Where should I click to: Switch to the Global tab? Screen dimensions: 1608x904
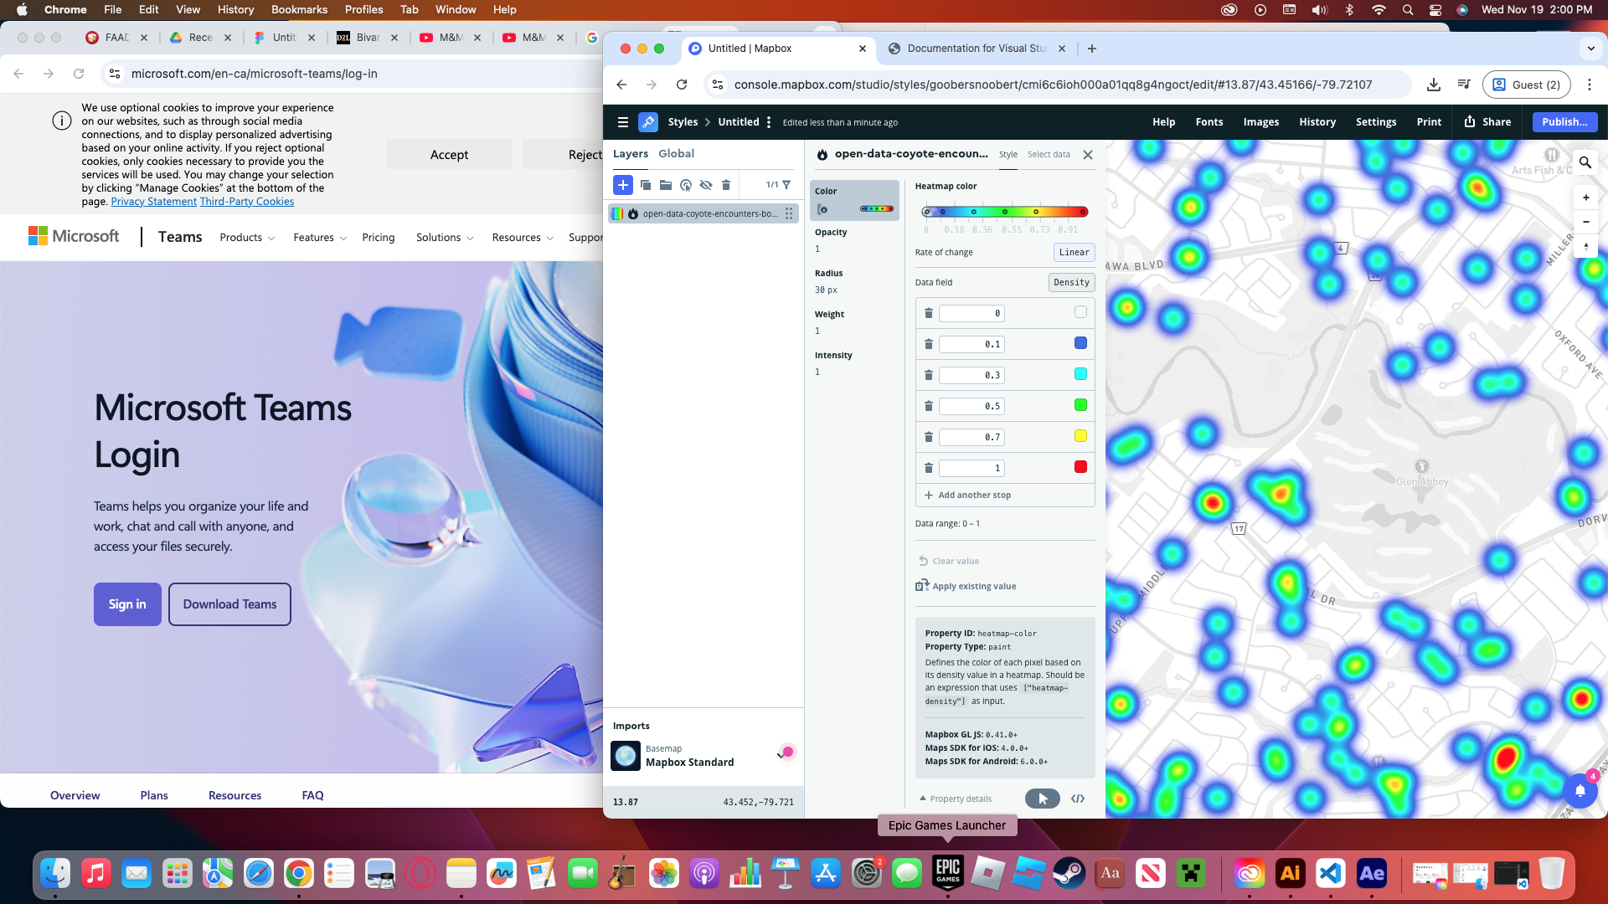(676, 153)
